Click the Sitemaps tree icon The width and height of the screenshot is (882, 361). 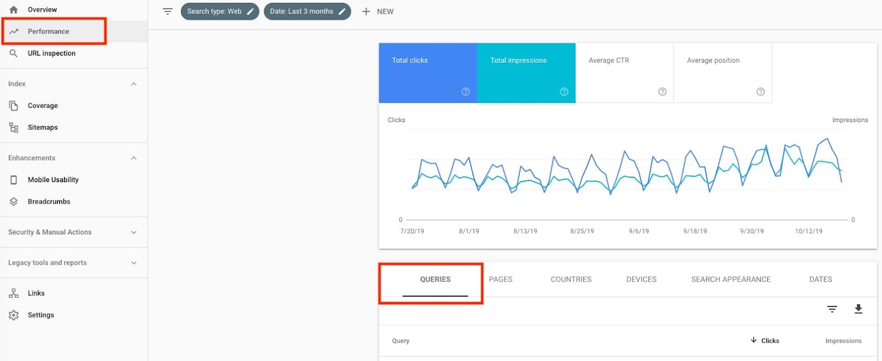pos(14,128)
